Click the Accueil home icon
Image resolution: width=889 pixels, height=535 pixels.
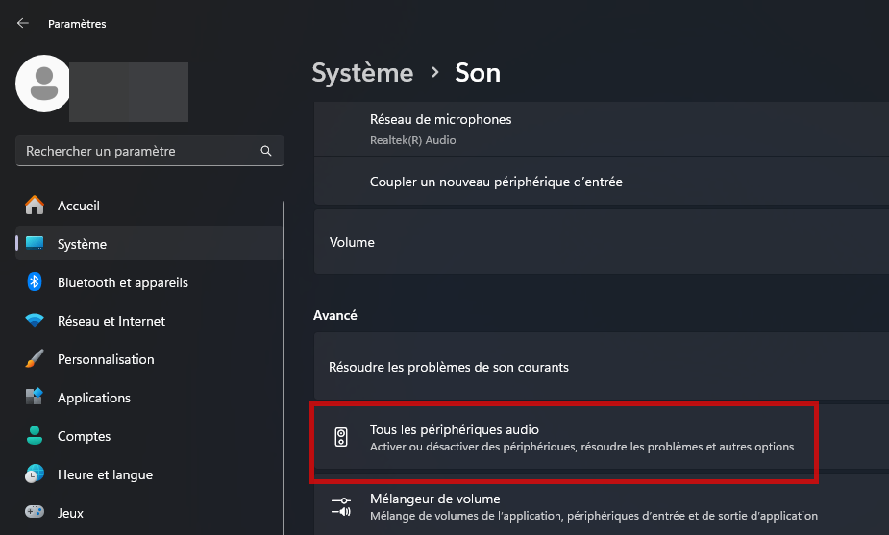(35, 206)
